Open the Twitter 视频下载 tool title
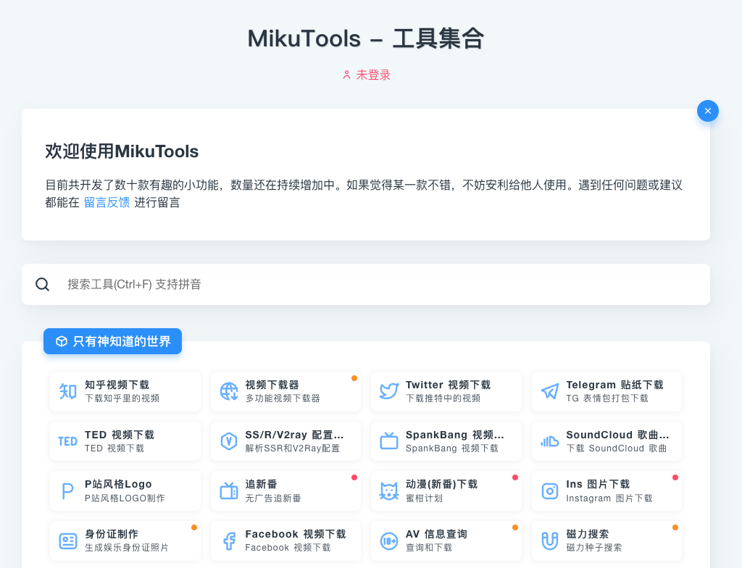 (448, 385)
